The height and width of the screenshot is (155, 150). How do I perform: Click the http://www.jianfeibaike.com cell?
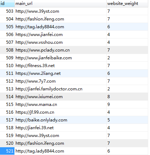(x=61, y=58)
